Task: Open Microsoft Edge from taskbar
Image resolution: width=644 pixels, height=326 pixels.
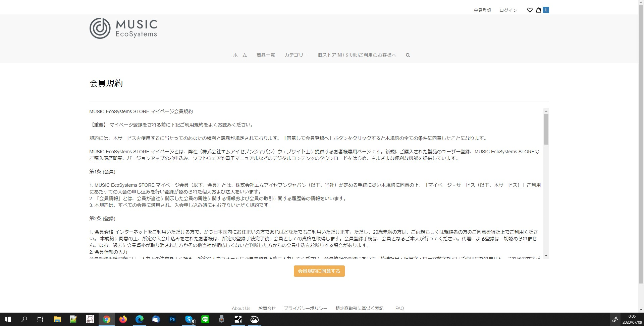Action: 140,319
